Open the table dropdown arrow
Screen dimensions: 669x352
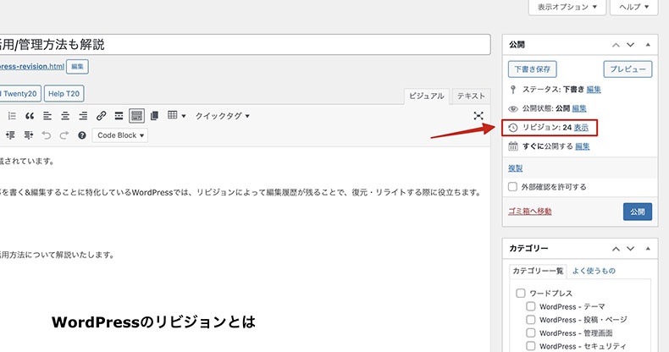184,116
